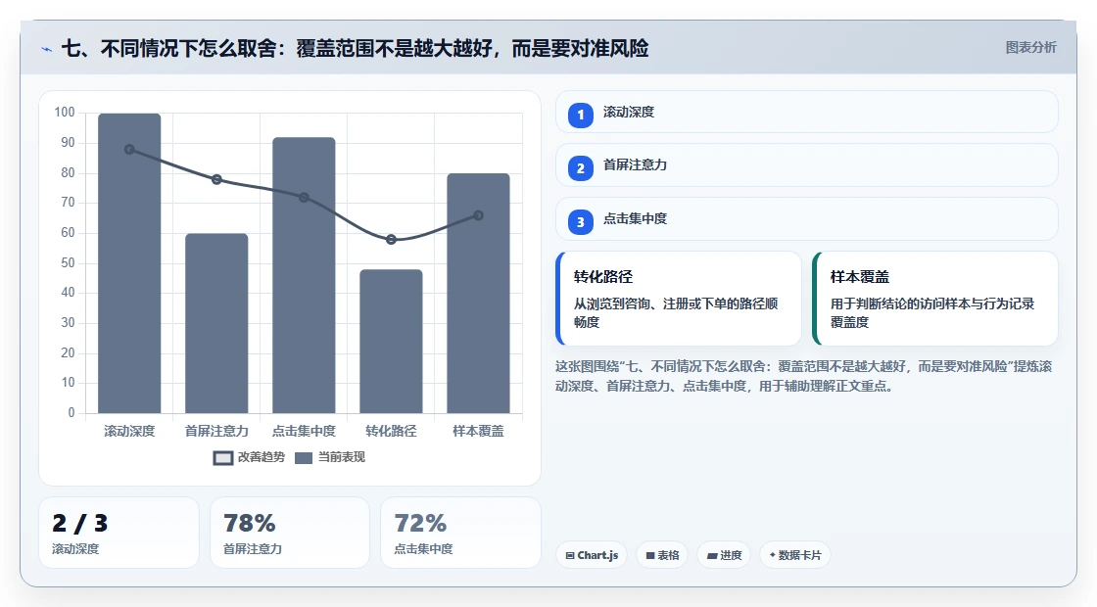Click the 样本覆盖 bar in the chart
This screenshot has width=1097, height=607.
(x=479, y=293)
